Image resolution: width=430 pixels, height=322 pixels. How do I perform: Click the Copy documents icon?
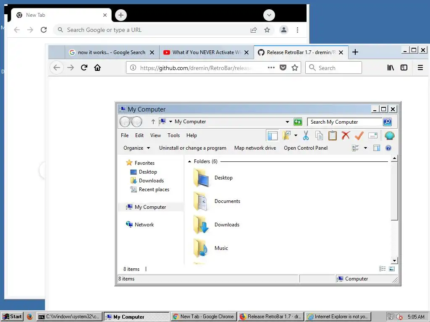(x=319, y=135)
